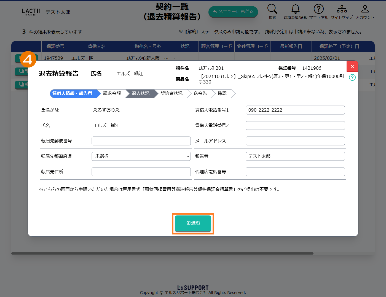Viewport: 386px width, 297px height.
Task: Open the notifications bell icon
Action: [295, 9]
